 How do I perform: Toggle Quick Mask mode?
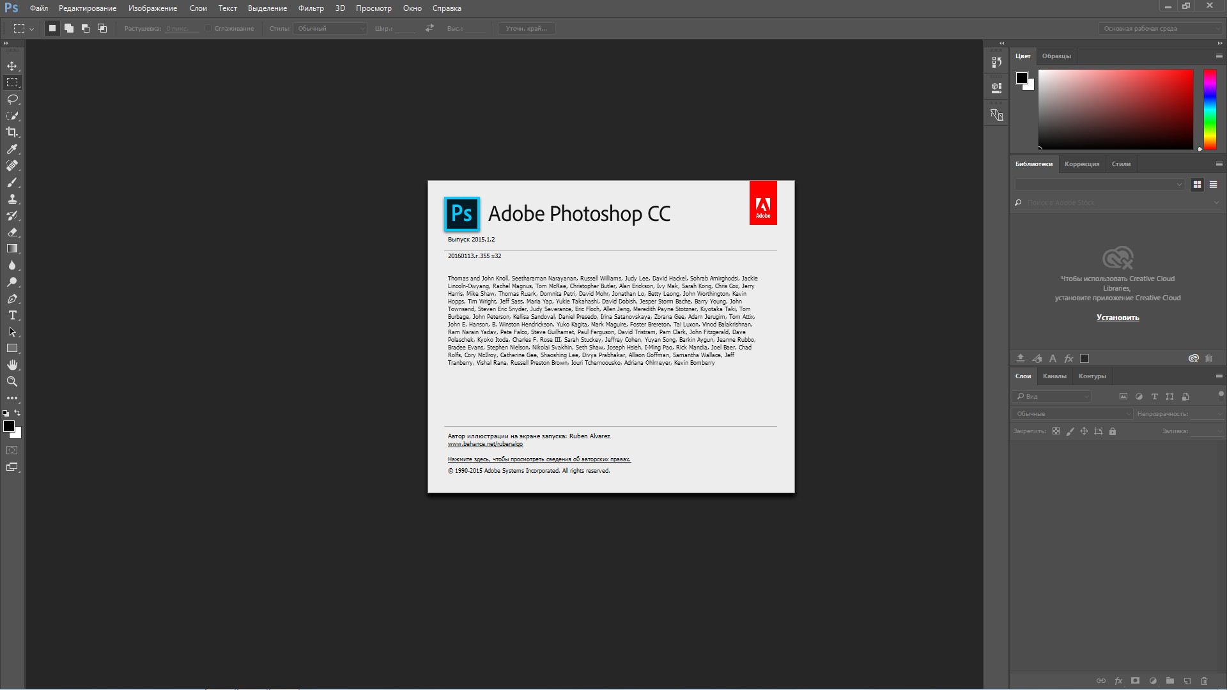pyautogui.click(x=12, y=450)
